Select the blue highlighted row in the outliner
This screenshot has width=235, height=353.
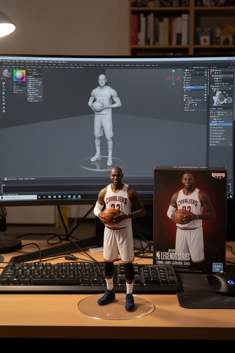[x=195, y=87]
